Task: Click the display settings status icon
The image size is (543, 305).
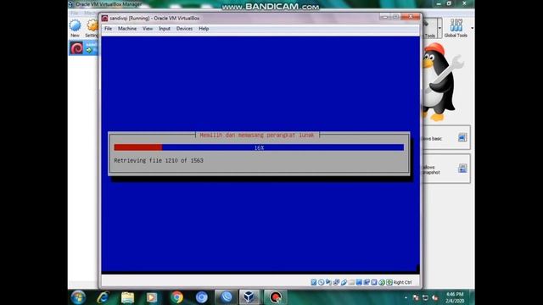Action: (x=359, y=282)
